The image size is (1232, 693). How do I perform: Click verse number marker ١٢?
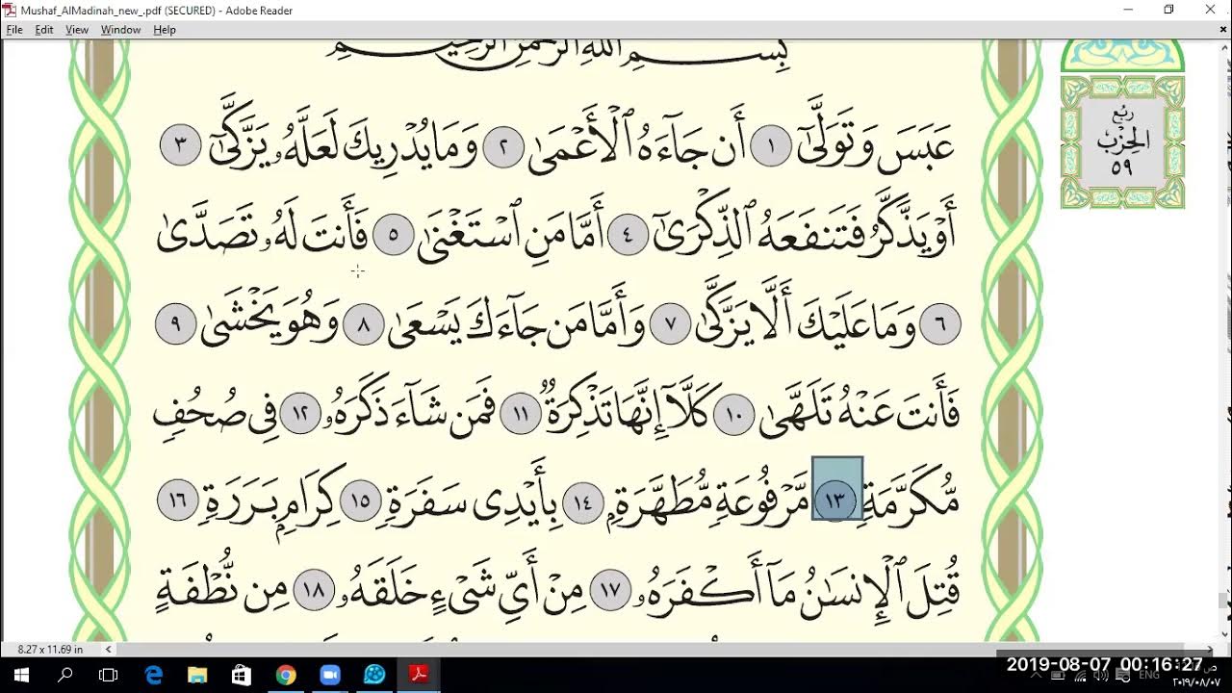300,413
